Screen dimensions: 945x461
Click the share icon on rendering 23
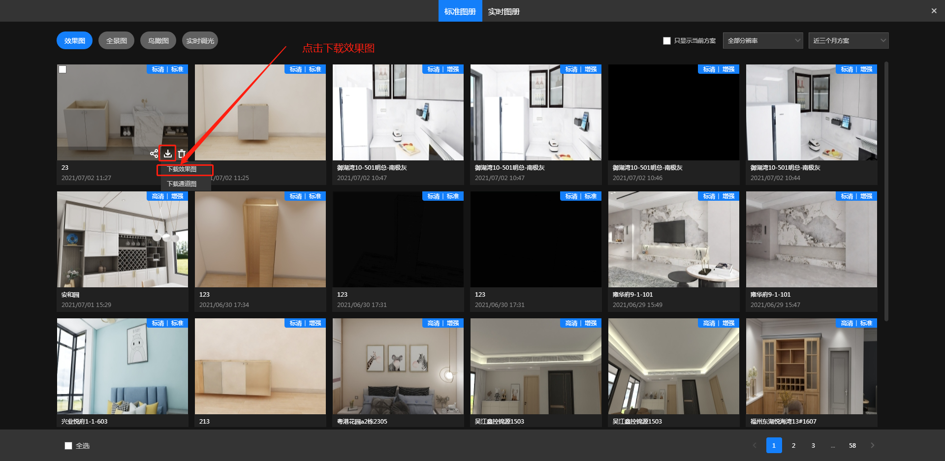click(x=154, y=154)
